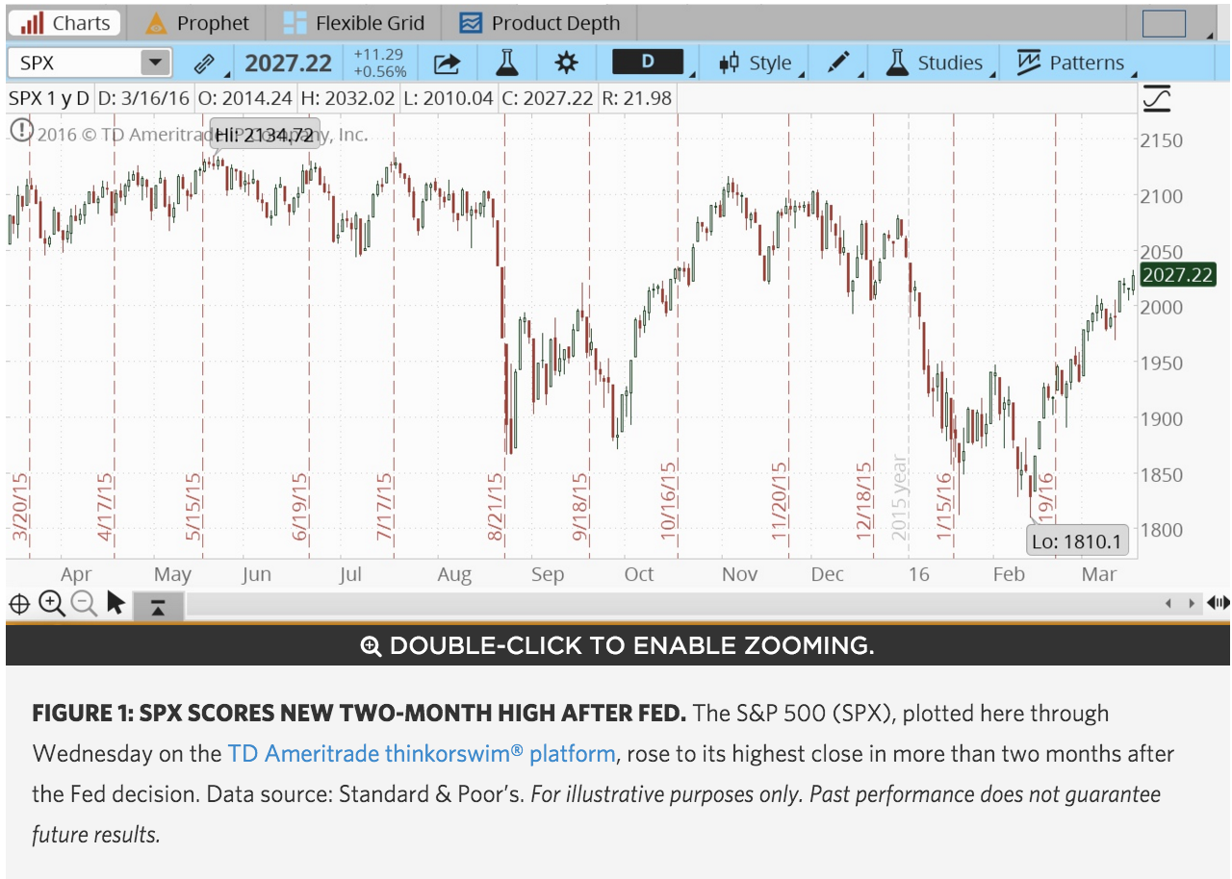Select the pencil drawing tools icon
The width and height of the screenshot is (1232, 879).
pos(839,63)
